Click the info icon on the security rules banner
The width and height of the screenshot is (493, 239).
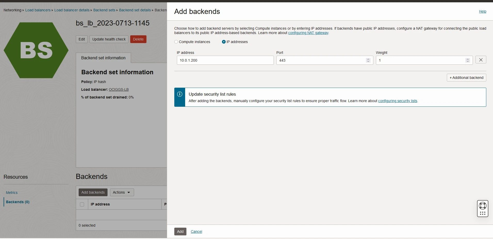click(179, 94)
